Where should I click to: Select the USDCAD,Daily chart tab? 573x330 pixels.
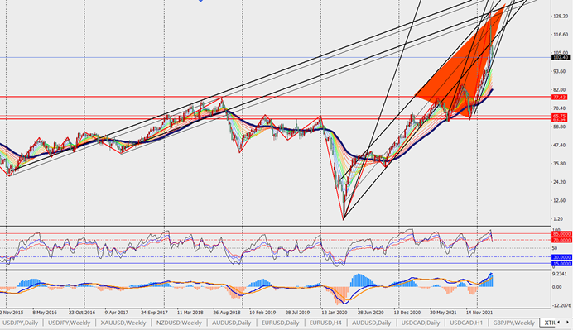[421, 323]
